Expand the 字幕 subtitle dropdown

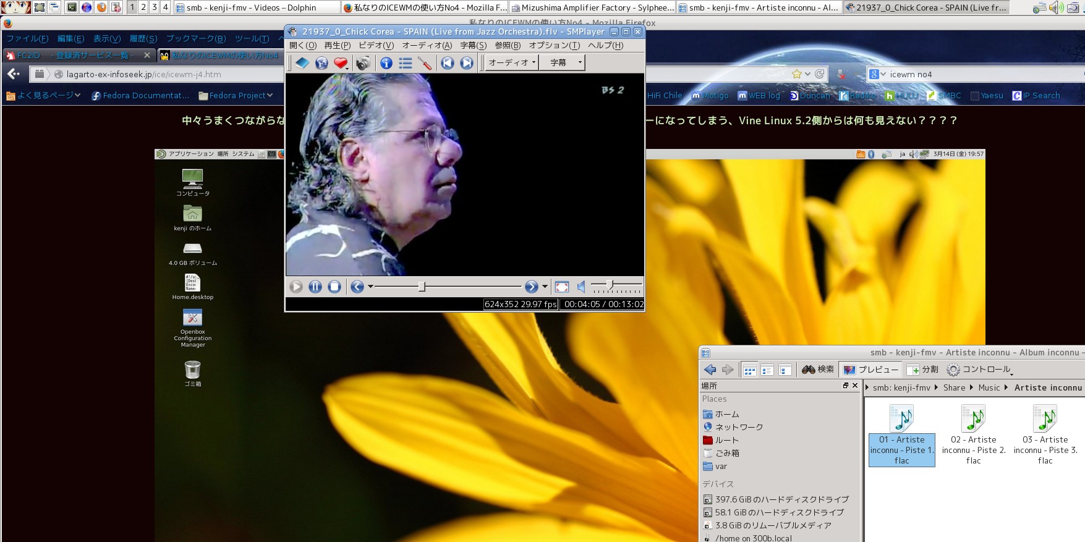point(563,62)
